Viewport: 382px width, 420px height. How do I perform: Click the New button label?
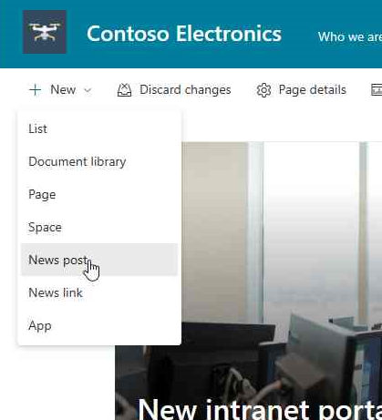click(63, 90)
